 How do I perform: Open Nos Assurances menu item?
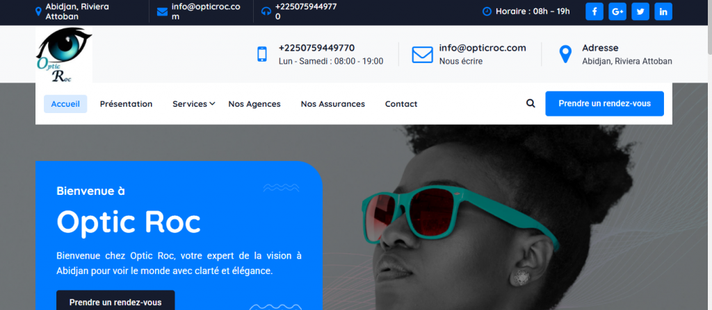(x=332, y=104)
